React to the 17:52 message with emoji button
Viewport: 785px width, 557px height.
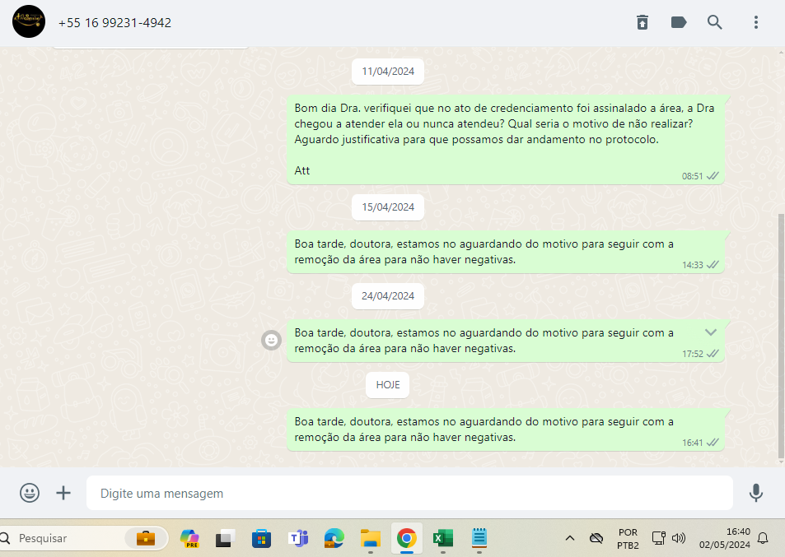point(271,340)
